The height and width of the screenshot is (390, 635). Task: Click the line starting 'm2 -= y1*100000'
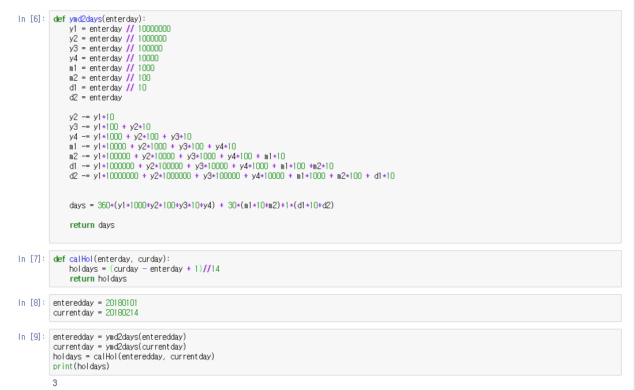point(177,156)
